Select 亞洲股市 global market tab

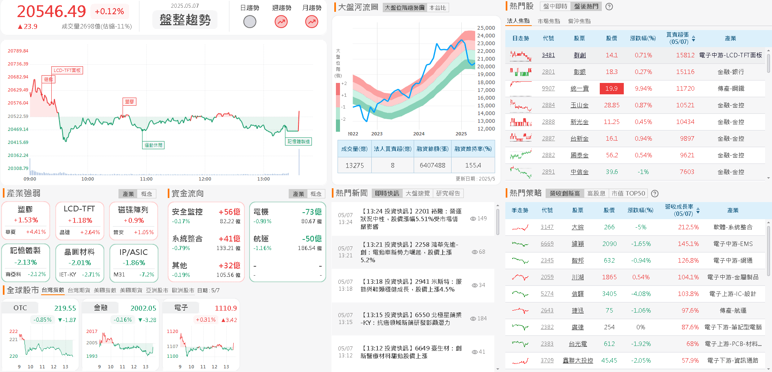(157, 290)
